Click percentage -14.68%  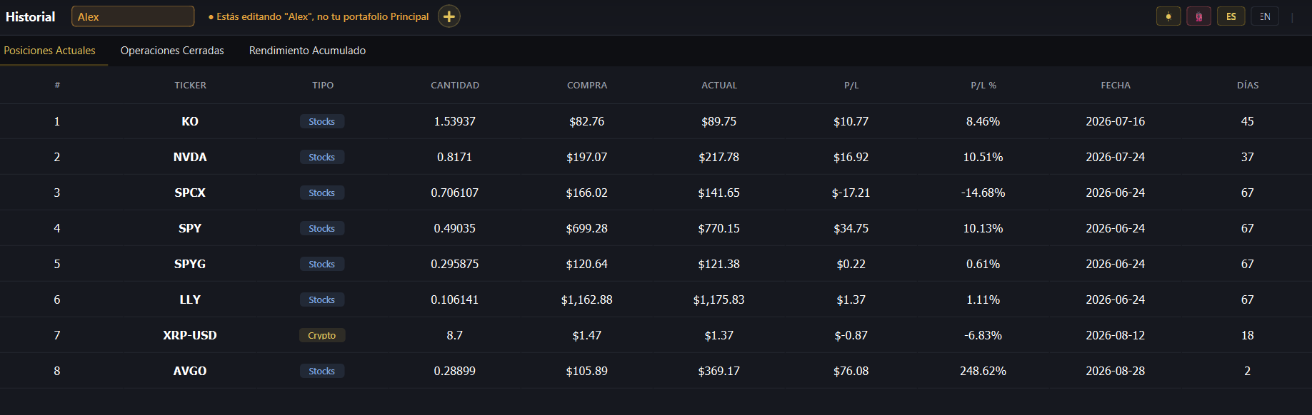click(983, 193)
